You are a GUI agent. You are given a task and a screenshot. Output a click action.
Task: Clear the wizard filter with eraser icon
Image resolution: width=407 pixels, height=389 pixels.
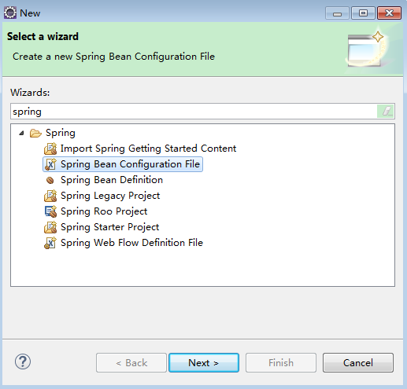385,112
